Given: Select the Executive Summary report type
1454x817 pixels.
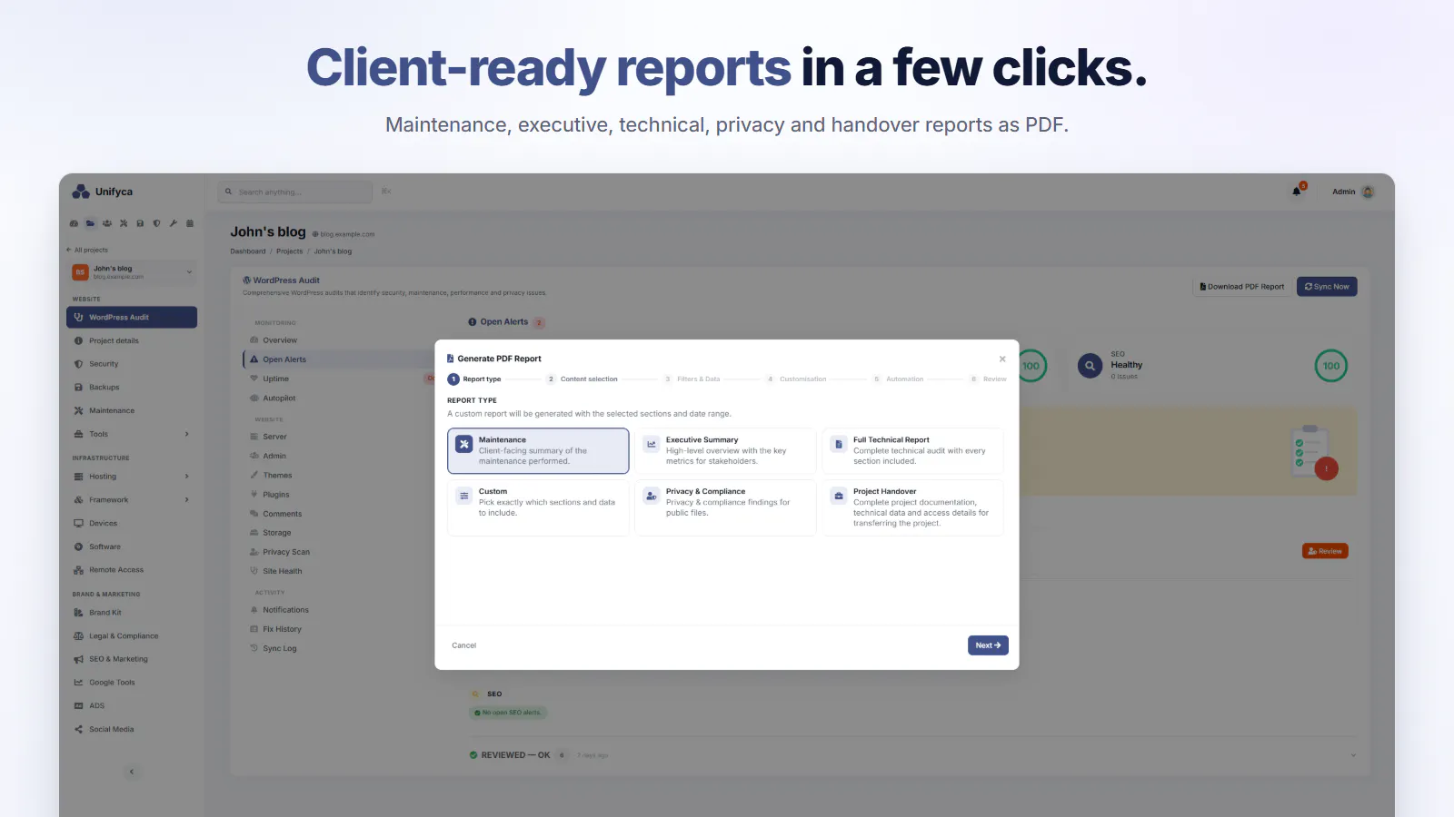Looking at the screenshot, I should (x=725, y=451).
